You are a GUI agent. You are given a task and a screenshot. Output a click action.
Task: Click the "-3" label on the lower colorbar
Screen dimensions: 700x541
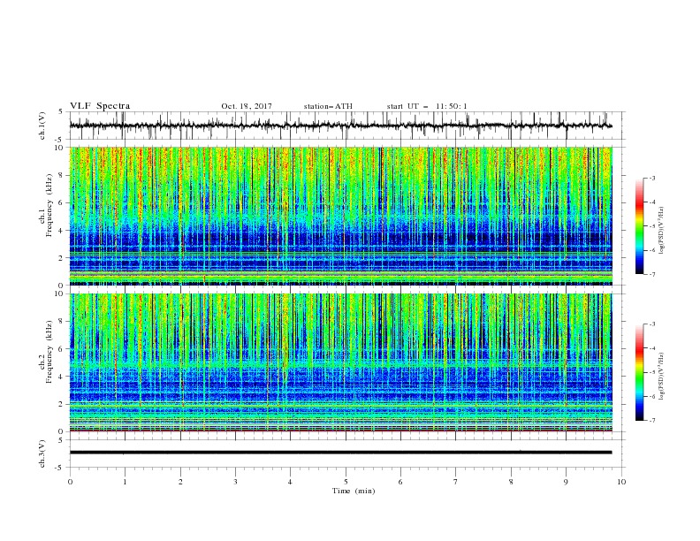[x=652, y=324]
